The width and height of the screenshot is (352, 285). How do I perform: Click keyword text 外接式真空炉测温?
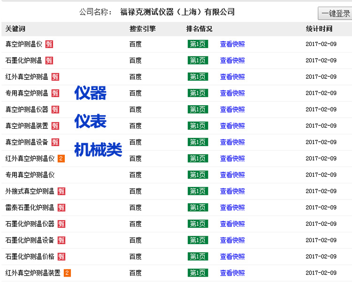click(30, 192)
